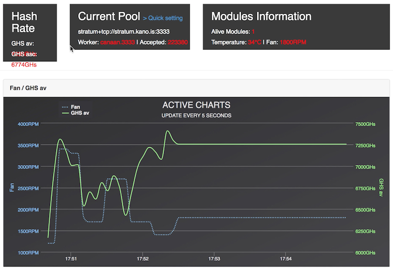Click the 34°C temperature reading
This screenshot has width=393, height=268.
(x=254, y=43)
